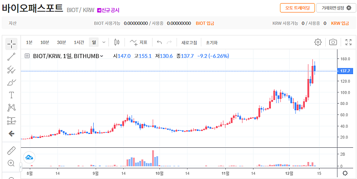This screenshot has width=357, height=179.
Task: Select the brush drawing tool
Action: (x=12, y=82)
